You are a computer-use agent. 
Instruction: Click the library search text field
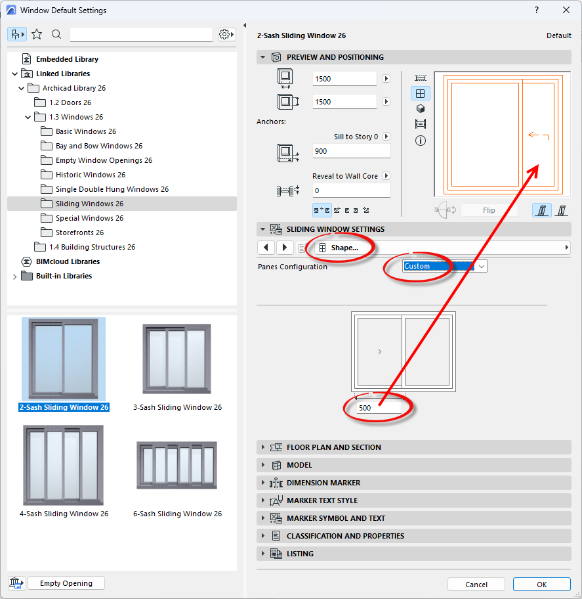click(x=141, y=34)
